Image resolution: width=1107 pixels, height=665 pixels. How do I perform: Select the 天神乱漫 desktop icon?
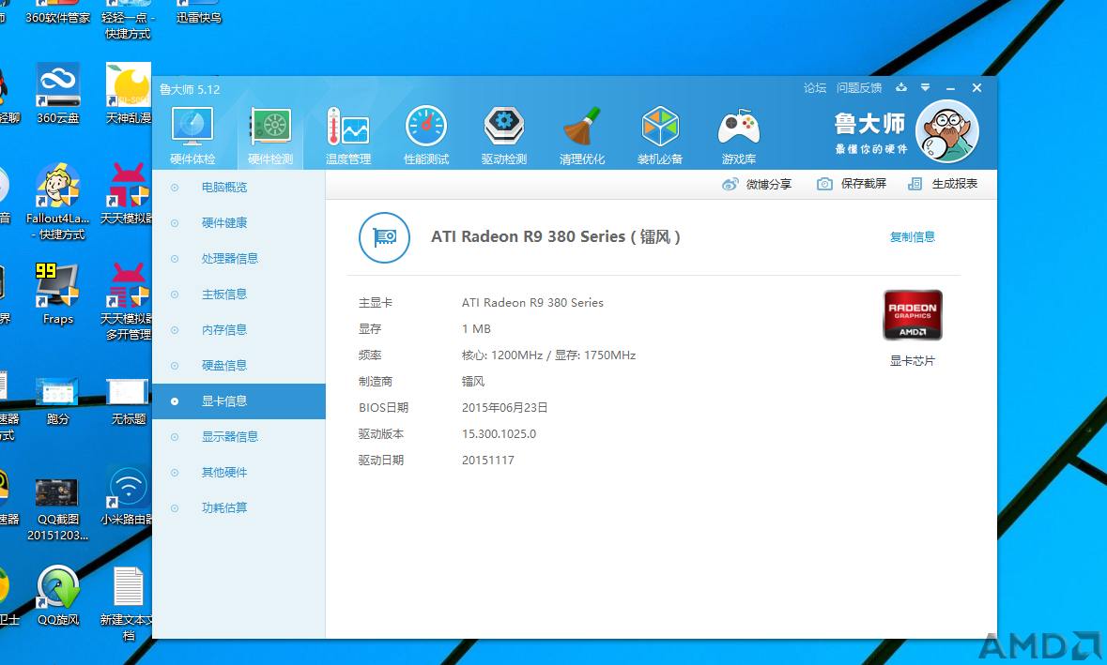[129, 93]
